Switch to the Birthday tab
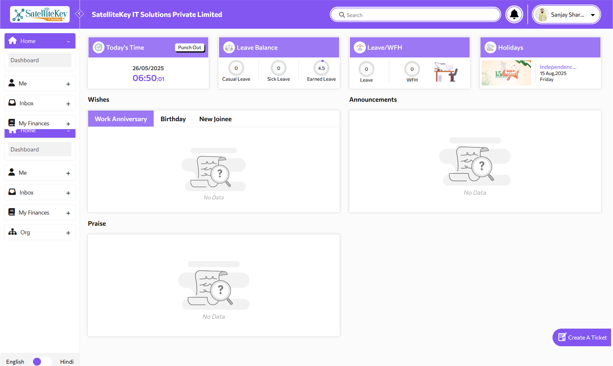 tap(173, 119)
